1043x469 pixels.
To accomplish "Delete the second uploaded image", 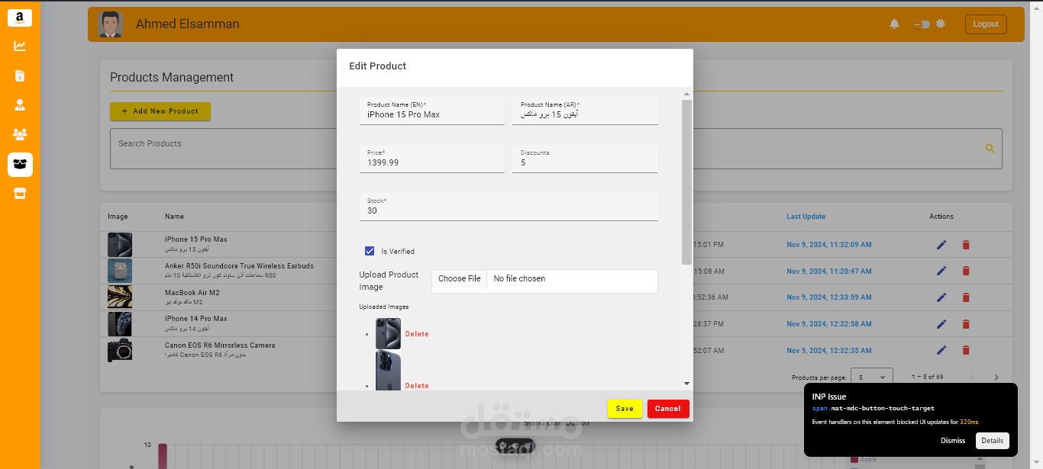I will [x=417, y=386].
